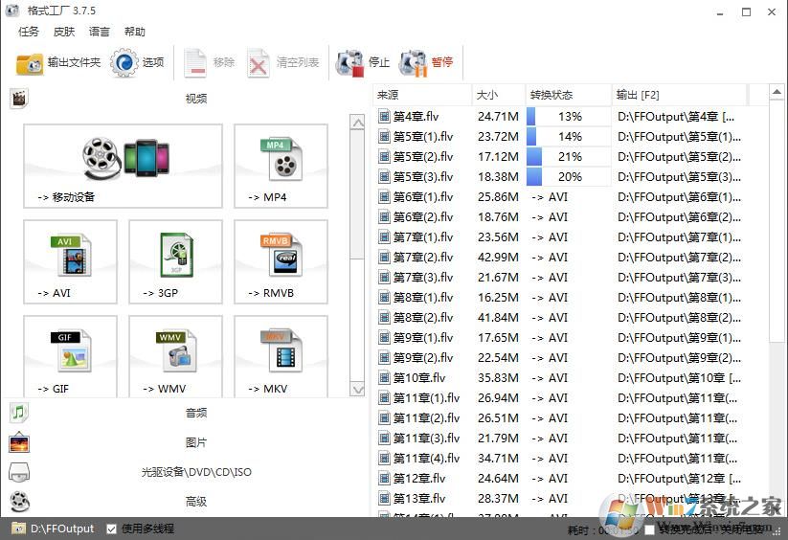Click the Options (选项) toolbar icon
This screenshot has height=540, width=788.
pos(138,62)
